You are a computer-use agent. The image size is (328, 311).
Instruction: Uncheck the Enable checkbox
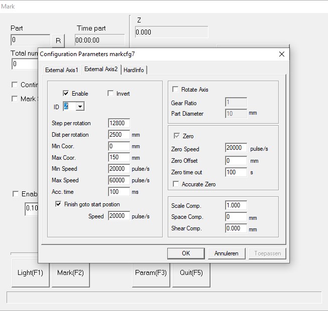pos(66,94)
